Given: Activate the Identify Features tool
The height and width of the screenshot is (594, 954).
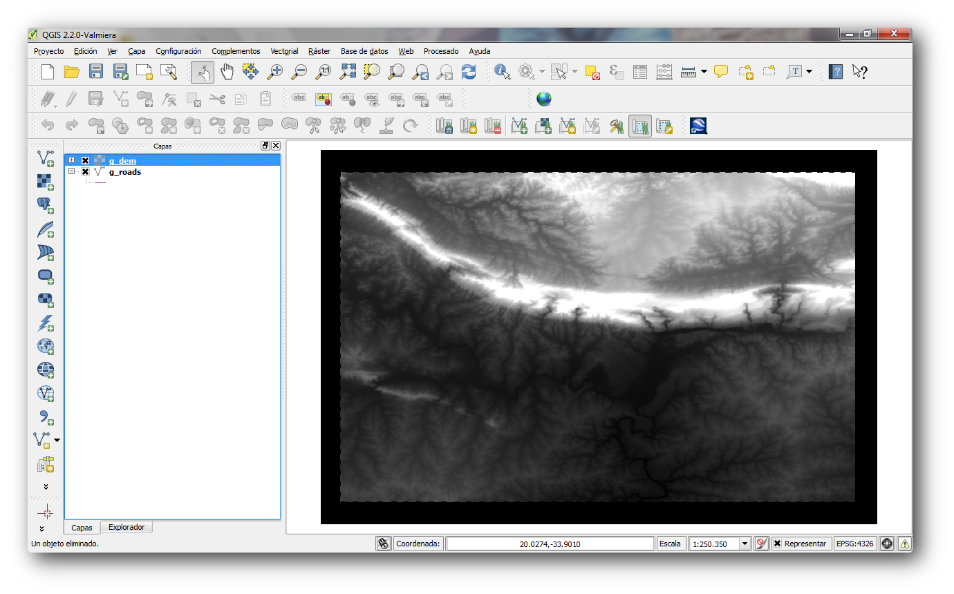Looking at the screenshot, I should coord(503,71).
